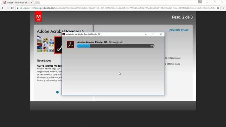Click the 'Novedades' heading

pos(44,61)
